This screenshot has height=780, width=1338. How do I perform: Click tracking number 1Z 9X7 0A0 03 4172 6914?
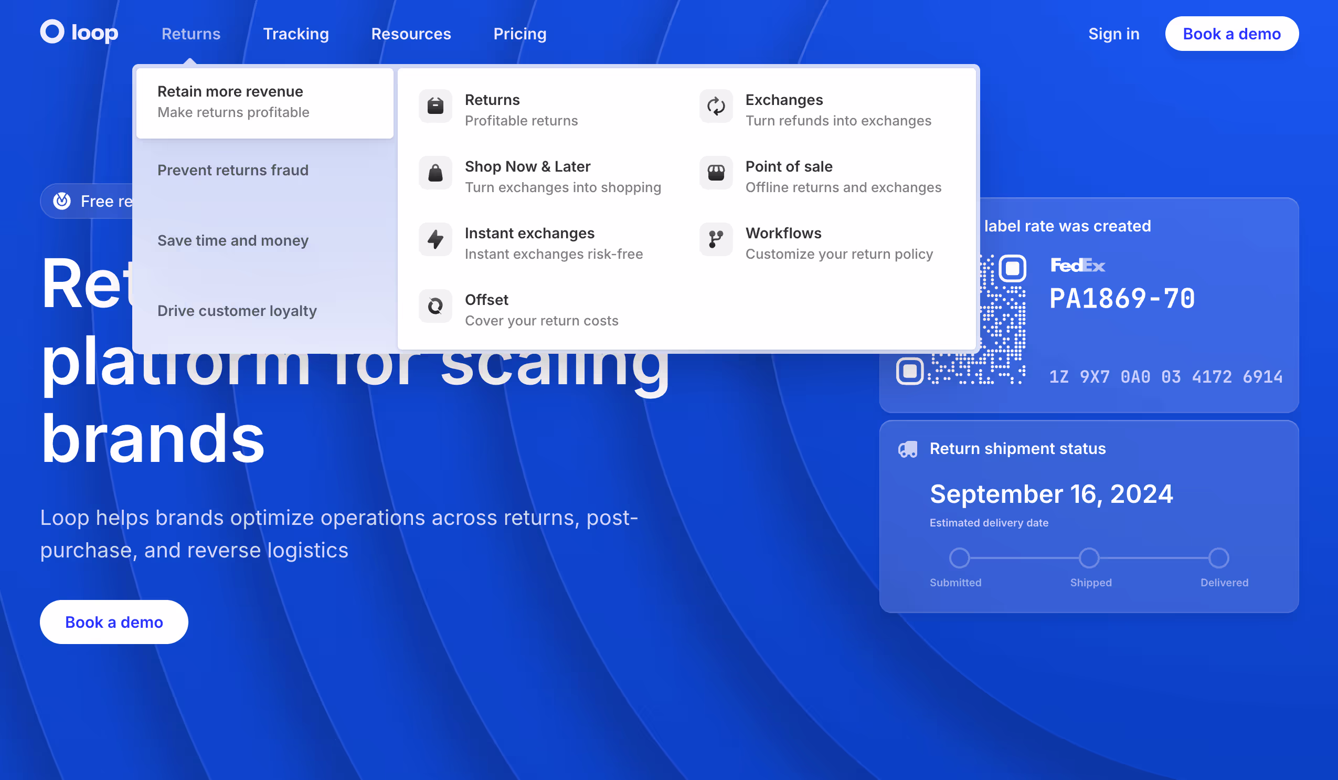(1166, 376)
